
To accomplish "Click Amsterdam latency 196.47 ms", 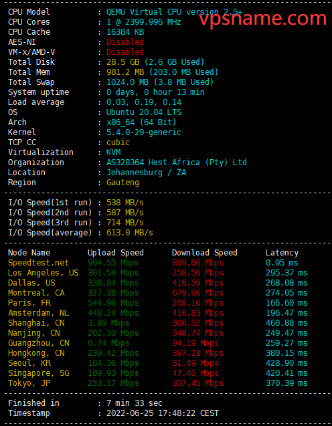I will [286, 313].
